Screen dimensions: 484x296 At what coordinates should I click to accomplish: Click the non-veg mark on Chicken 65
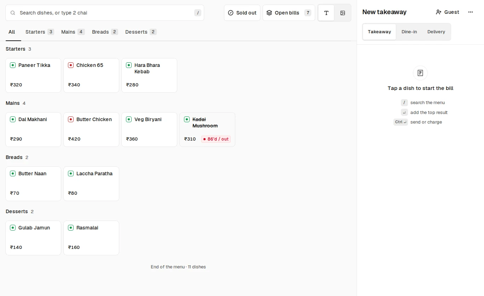(71, 65)
